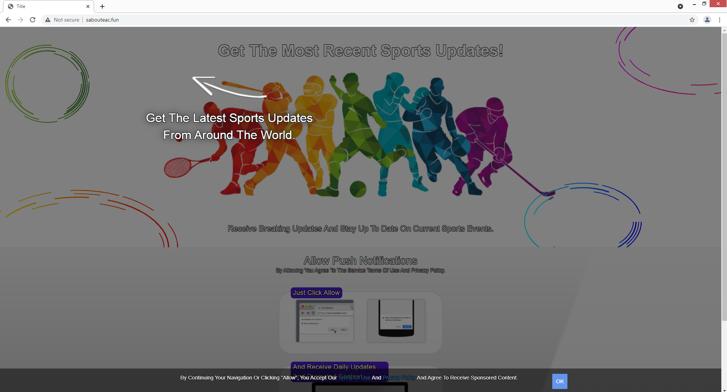Restore down the browser window

coord(704,4)
